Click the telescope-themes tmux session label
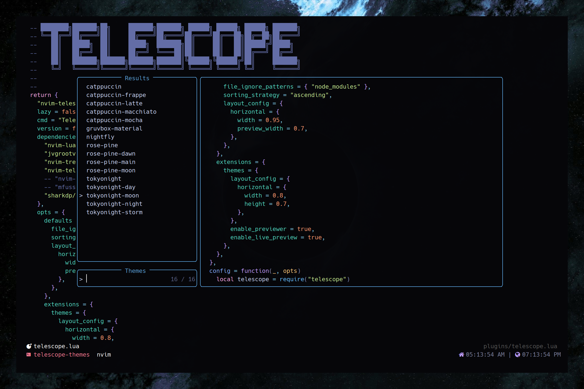 coord(61,355)
